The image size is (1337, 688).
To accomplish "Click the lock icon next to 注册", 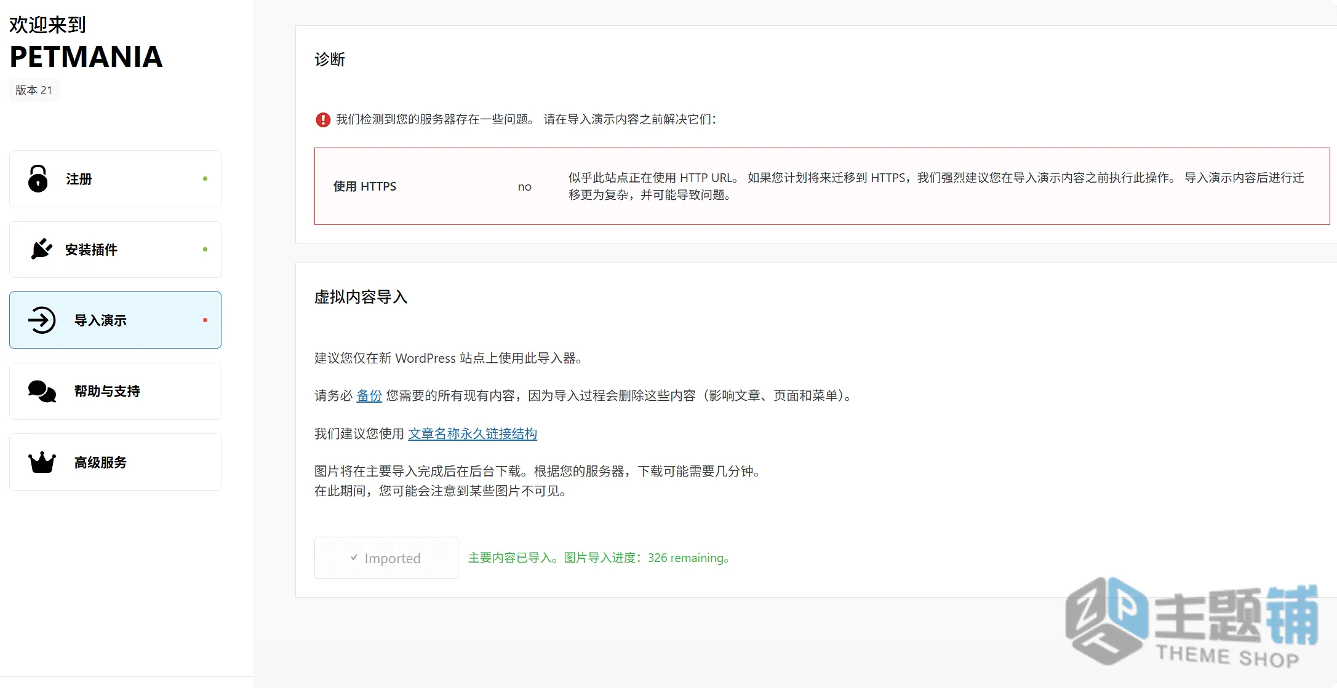I will 38,179.
